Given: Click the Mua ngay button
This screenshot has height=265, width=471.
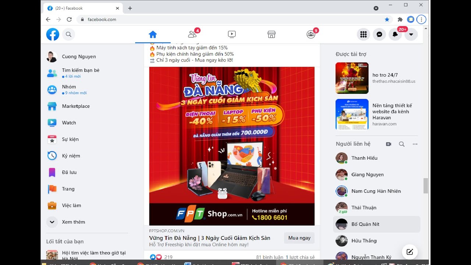Looking at the screenshot, I should click(x=299, y=238).
